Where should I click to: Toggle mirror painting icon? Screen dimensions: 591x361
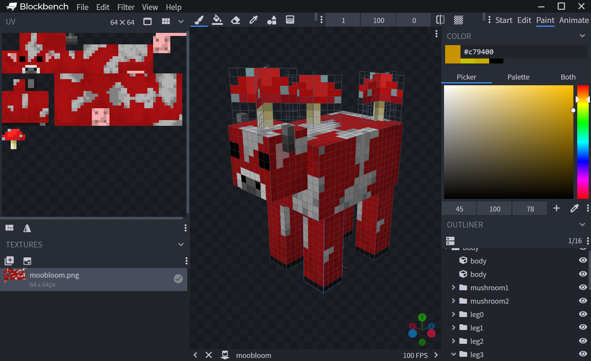coord(440,20)
